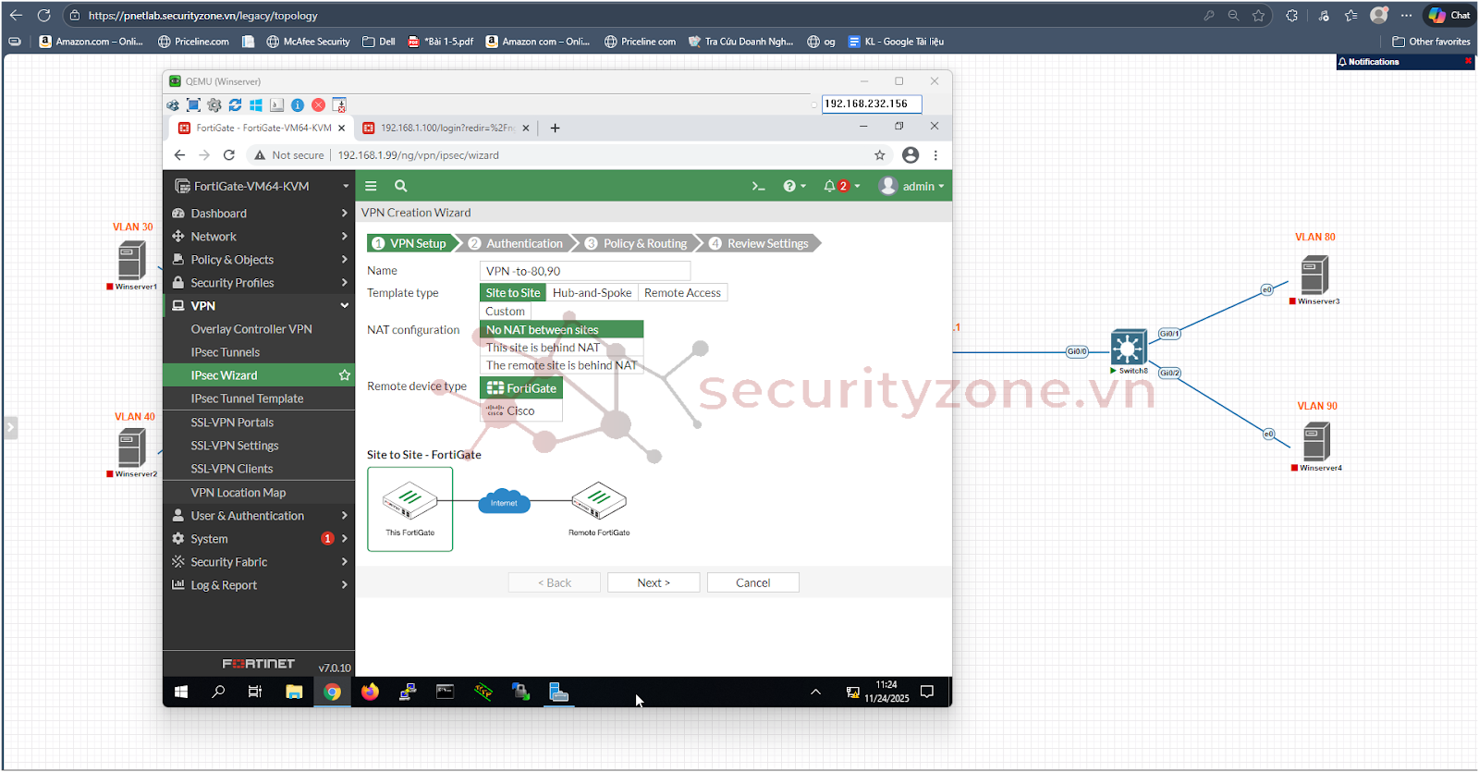
Task: Open the notifications bell with 2 alerts
Action: [x=836, y=186]
